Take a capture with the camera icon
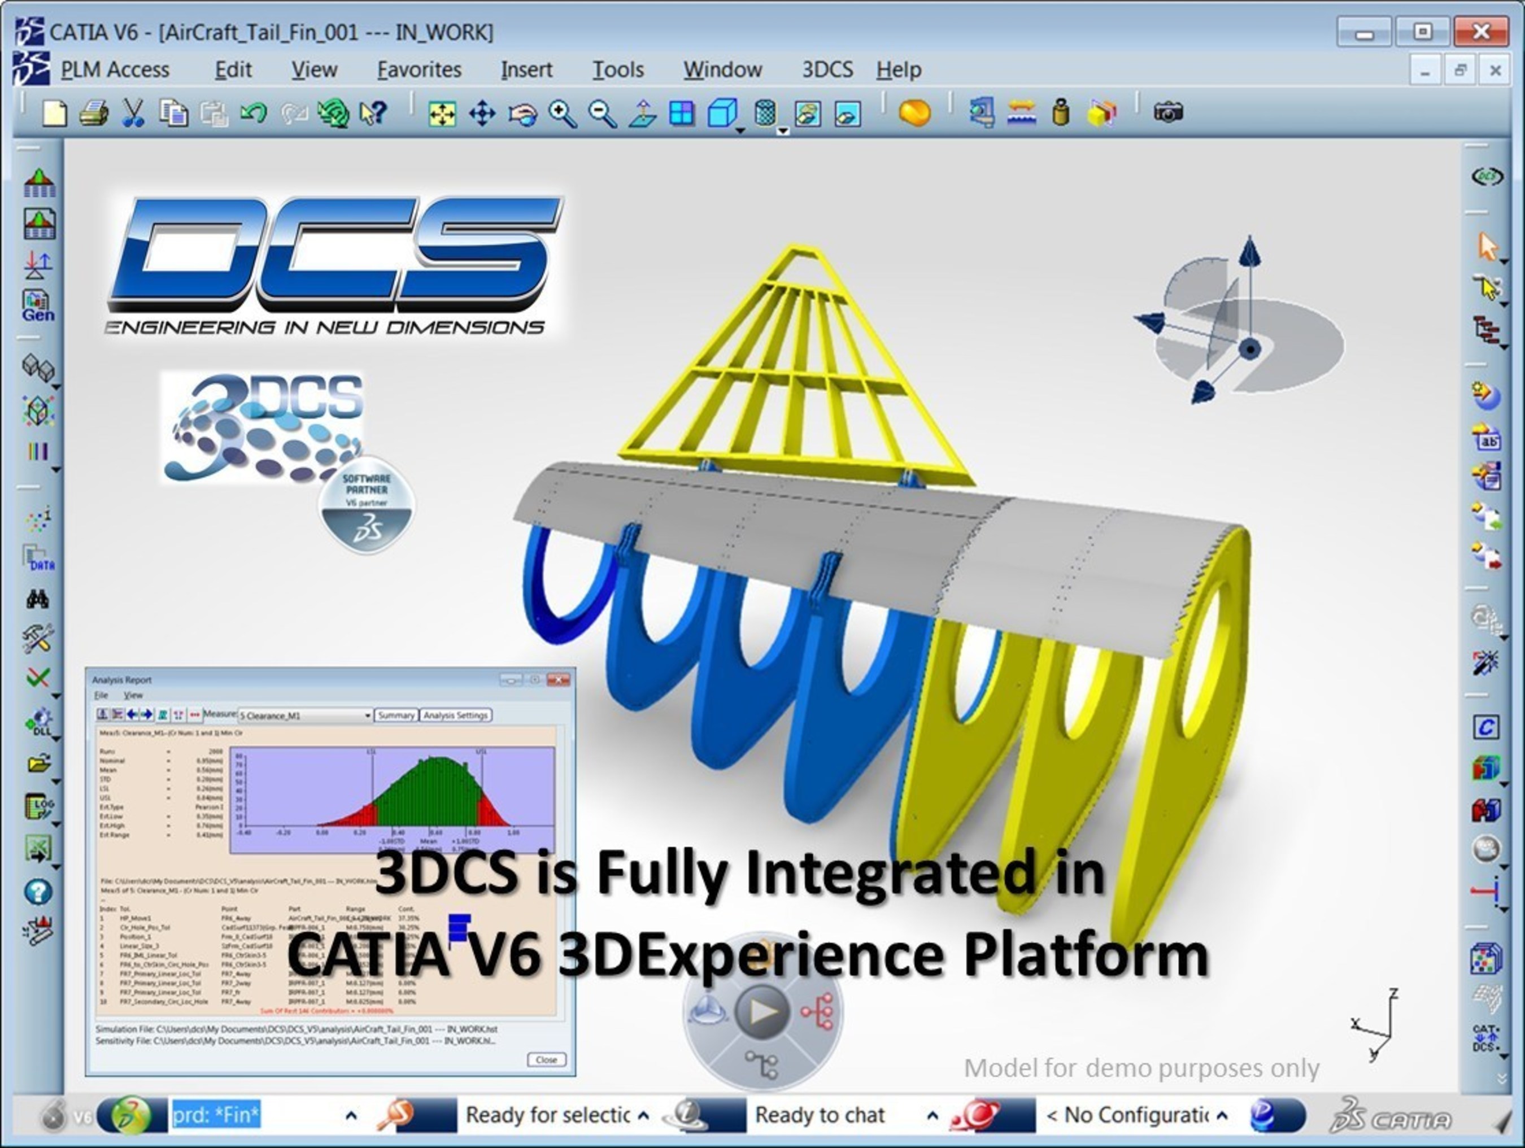The height and width of the screenshot is (1148, 1525). tap(1168, 112)
